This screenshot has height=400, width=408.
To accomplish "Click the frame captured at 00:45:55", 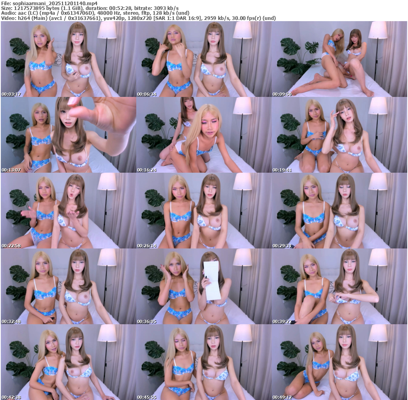I will 204,362.
